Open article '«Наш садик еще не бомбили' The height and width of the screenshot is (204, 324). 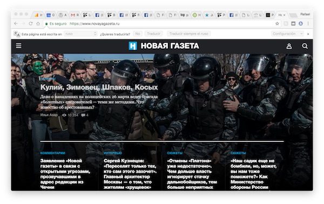tap(254, 174)
